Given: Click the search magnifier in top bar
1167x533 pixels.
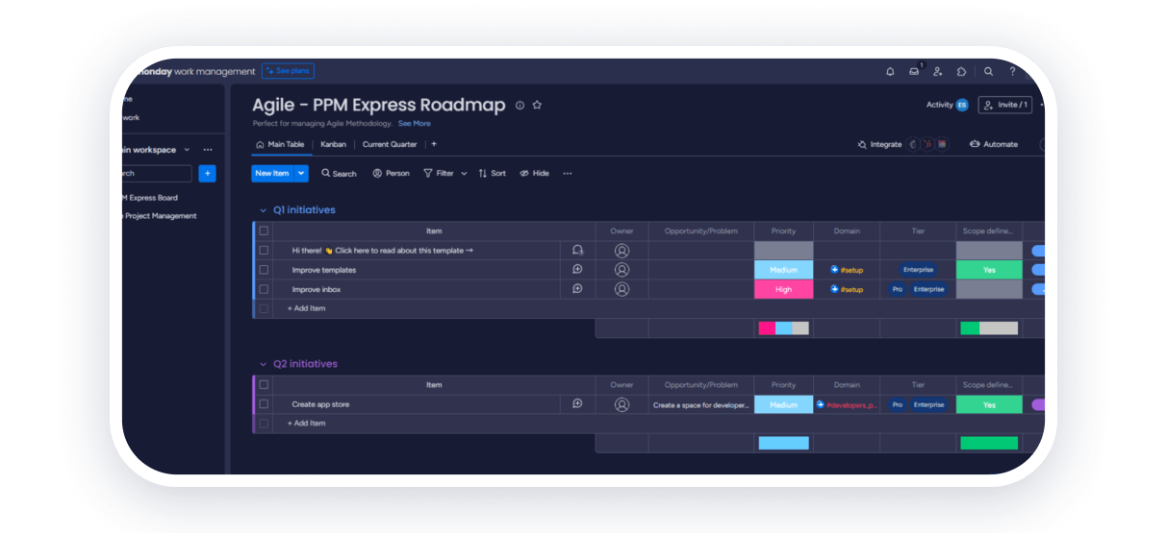Looking at the screenshot, I should click(x=988, y=71).
